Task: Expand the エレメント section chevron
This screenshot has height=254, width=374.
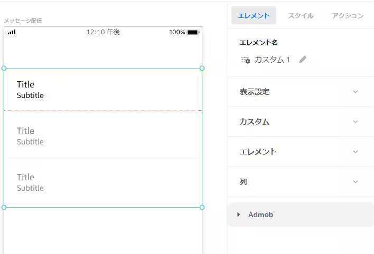Action: 355,152
